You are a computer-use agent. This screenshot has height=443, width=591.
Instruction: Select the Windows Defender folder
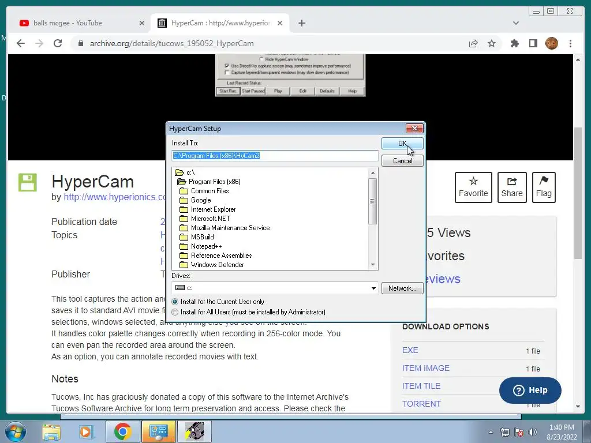(x=212, y=265)
